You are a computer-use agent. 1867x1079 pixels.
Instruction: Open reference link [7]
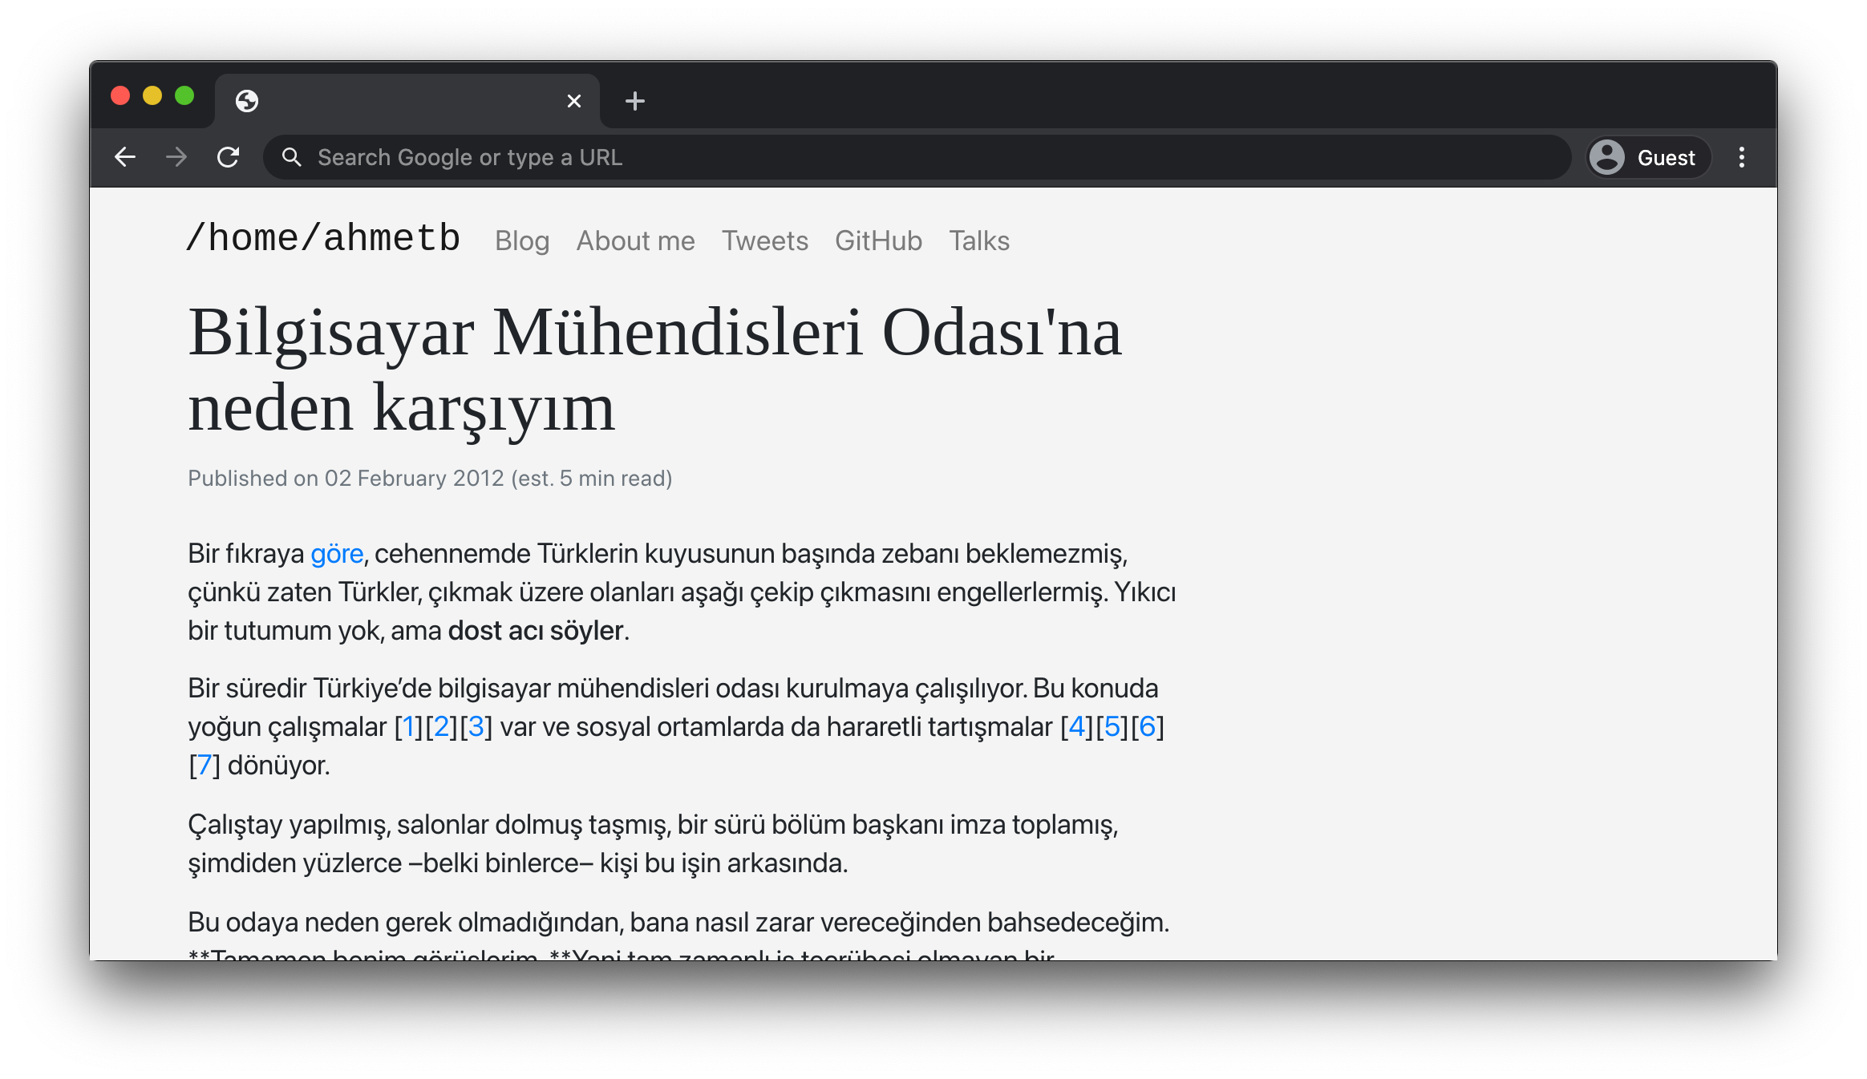(204, 766)
